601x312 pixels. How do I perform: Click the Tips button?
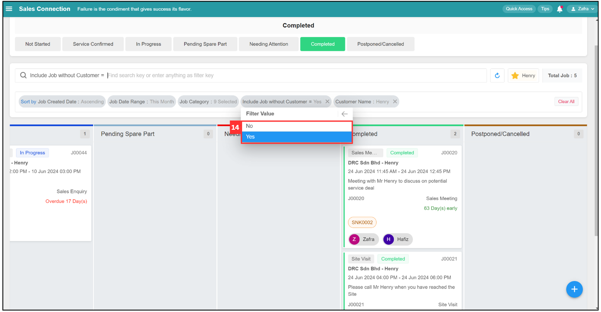click(x=545, y=9)
